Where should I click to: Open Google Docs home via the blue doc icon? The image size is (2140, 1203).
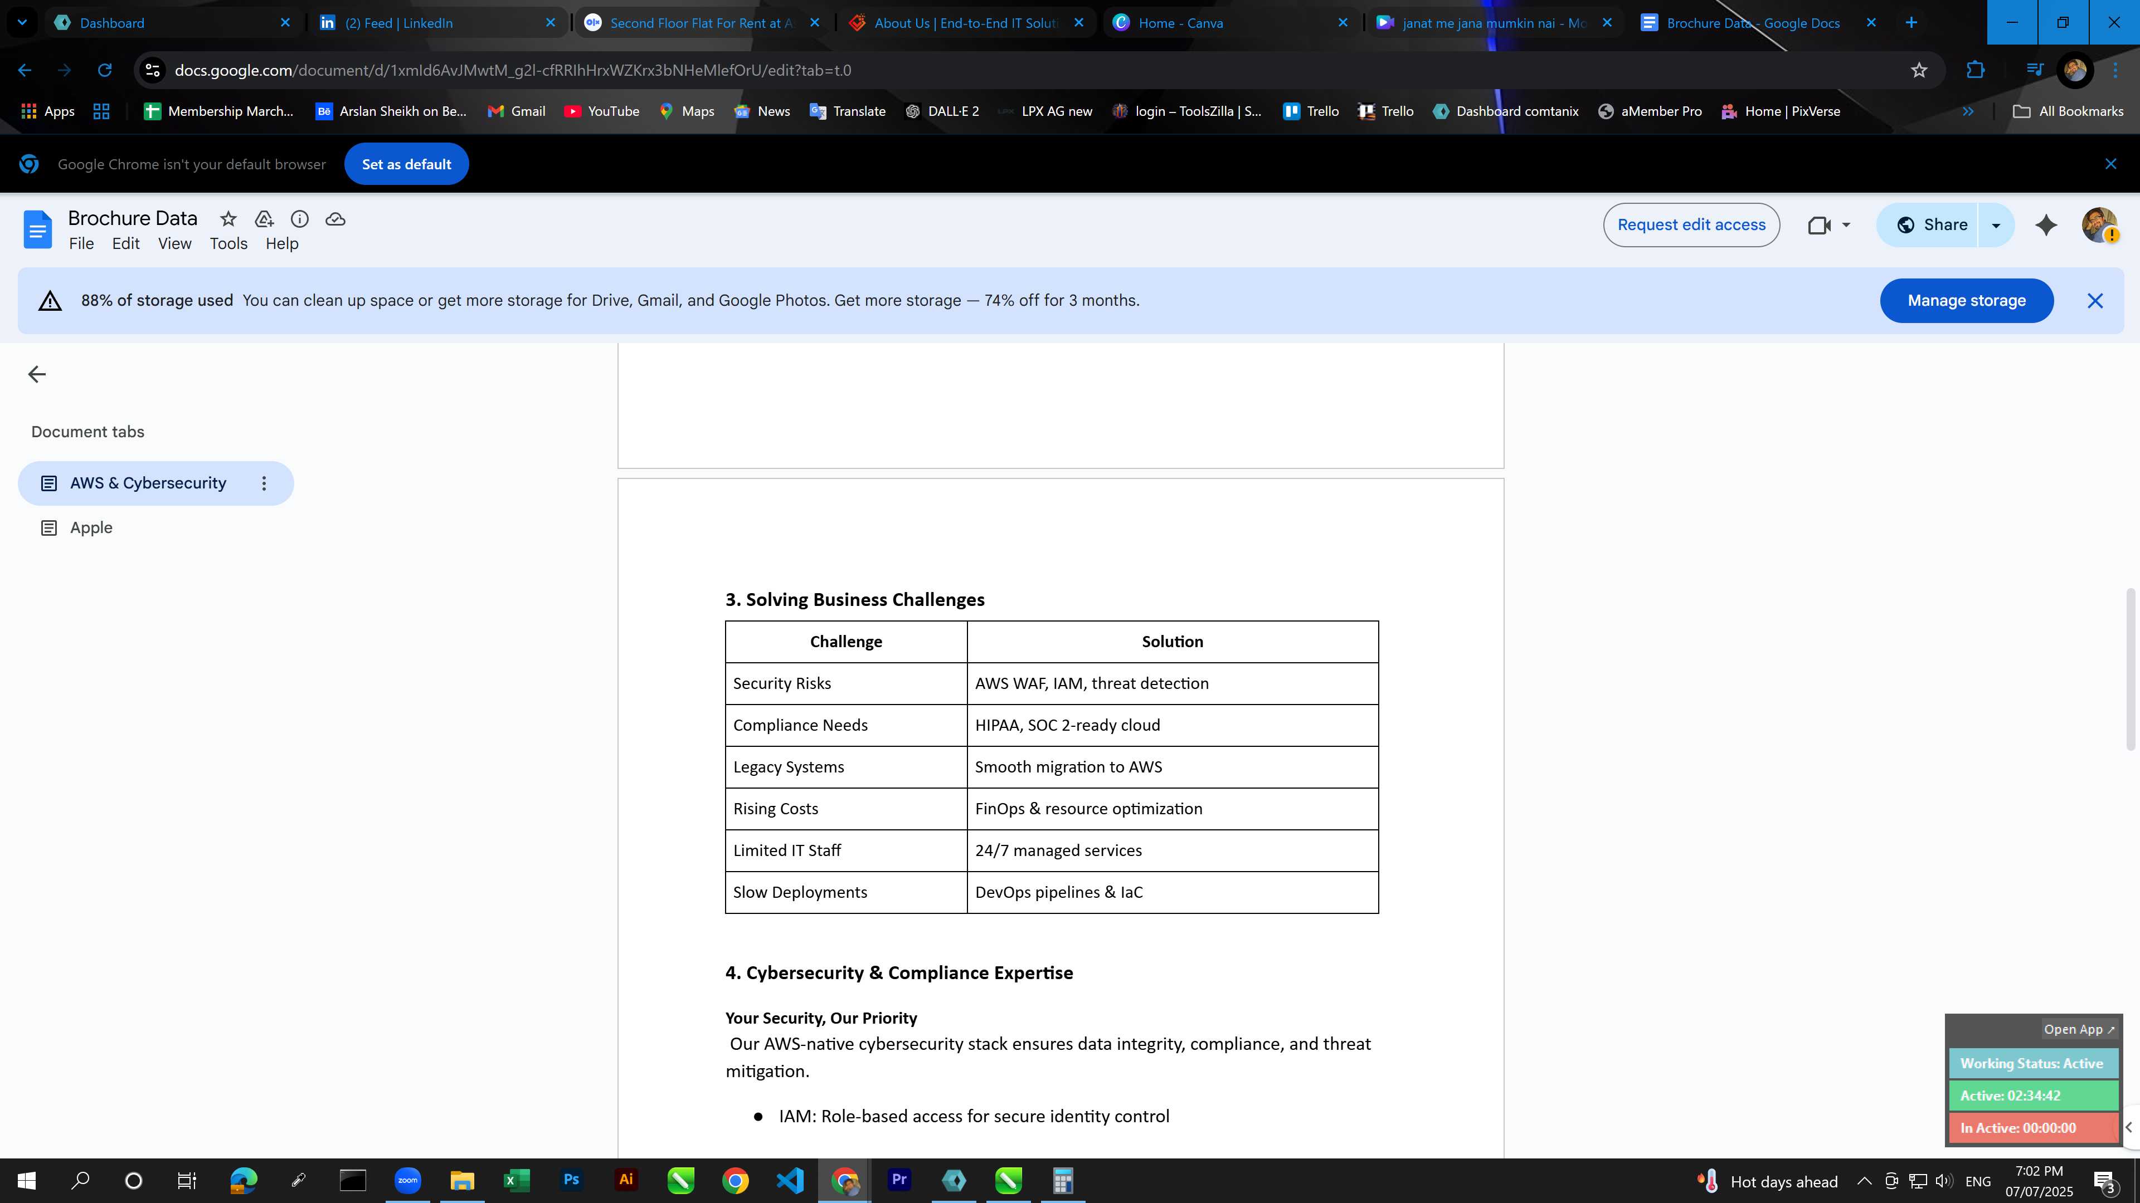(37, 229)
